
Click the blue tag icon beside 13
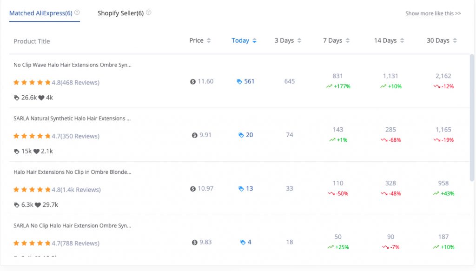click(x=241, y=188)
